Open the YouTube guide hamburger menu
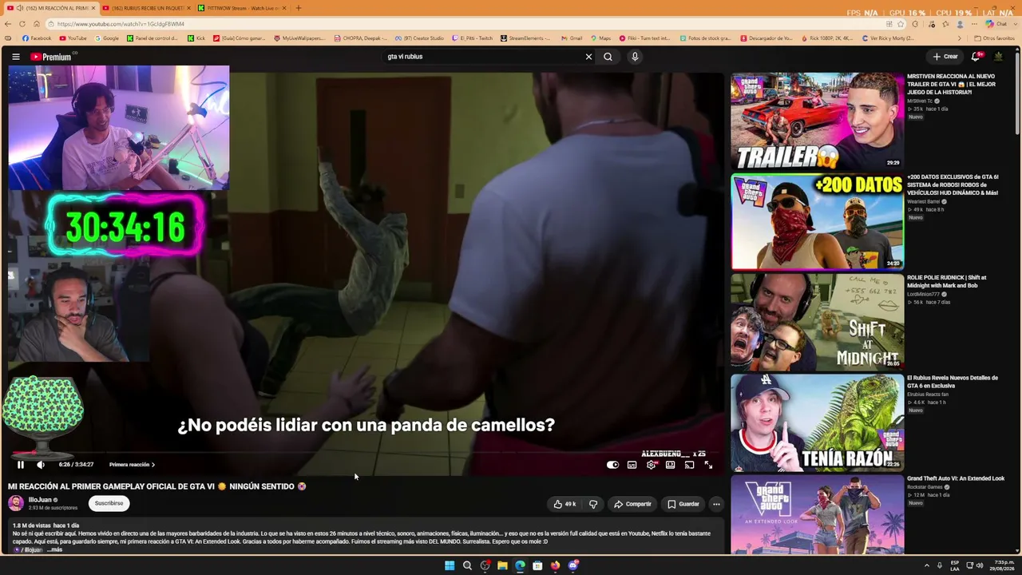The height and width of the screenshot is (575, 1022). pyautogui.click(x=16, y=57)
